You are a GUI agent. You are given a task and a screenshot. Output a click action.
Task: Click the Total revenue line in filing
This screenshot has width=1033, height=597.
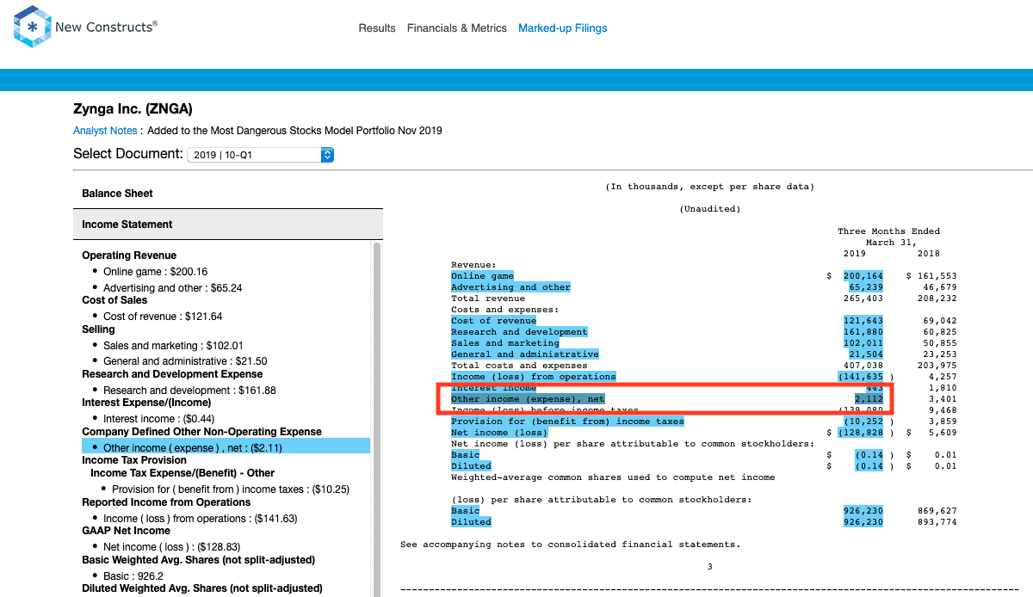(488, 298)
